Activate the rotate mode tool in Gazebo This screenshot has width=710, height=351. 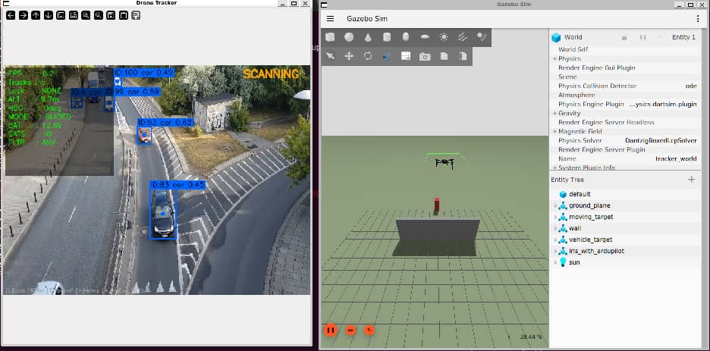point(368,56)
